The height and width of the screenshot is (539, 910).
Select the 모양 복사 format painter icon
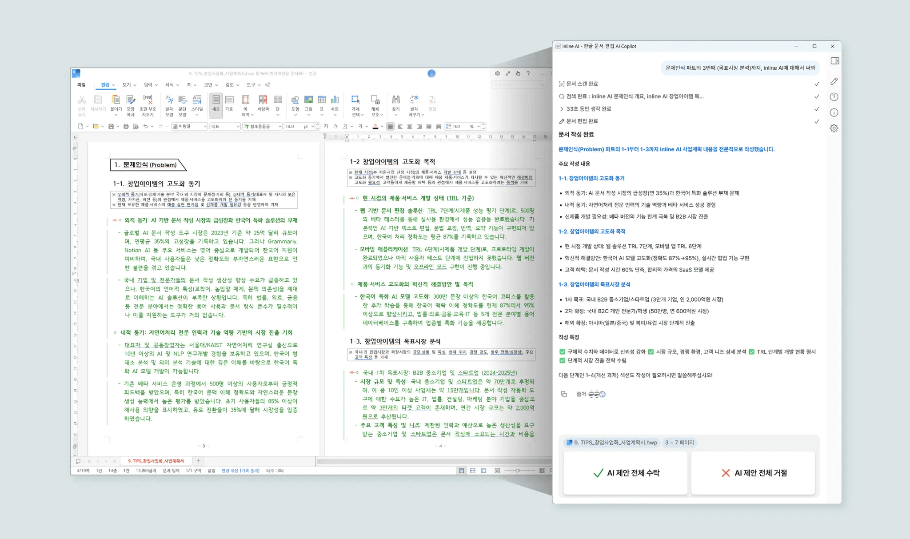131,100
